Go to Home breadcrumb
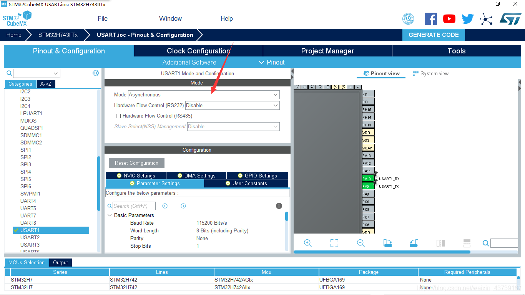Image resolution: width=525 pixels, height=295 pixels. (14, 35)
